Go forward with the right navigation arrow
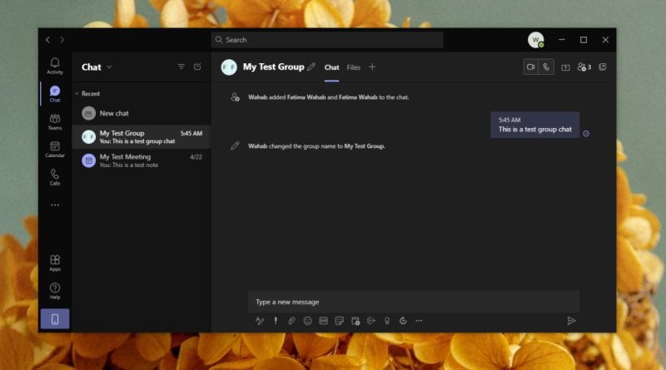The height and width of the screenshot is (370, 666). [62, 40]
